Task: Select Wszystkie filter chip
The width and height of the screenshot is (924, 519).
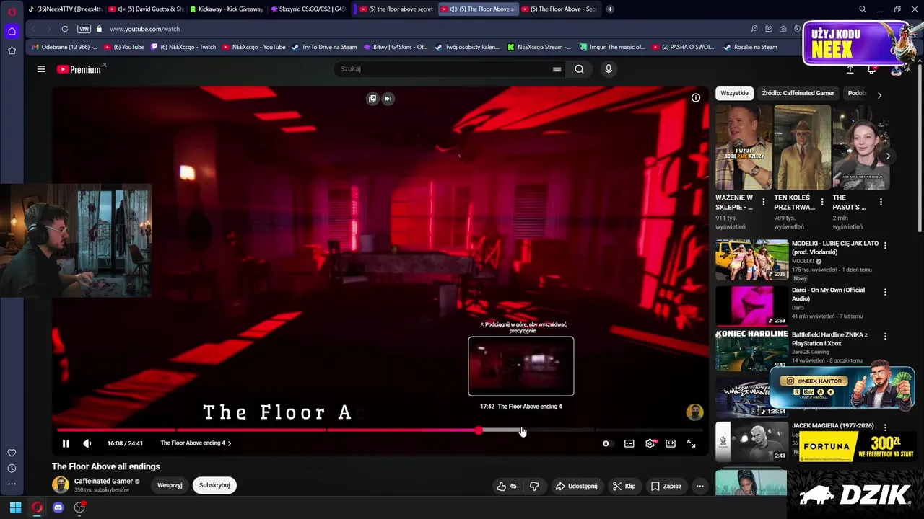Action: pyautogui.click(x=735, y=93)
